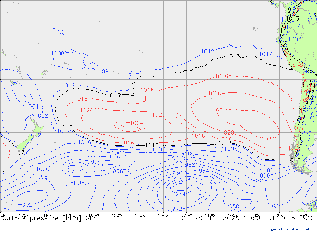Click the forecast date and time text
The height and width of the screenshot is (232, 317).
click(247, 218)
